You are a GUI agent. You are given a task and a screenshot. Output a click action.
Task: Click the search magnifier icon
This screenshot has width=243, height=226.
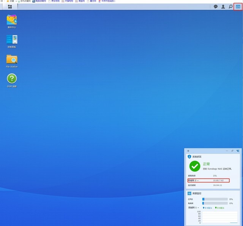(x=230, y=7)
